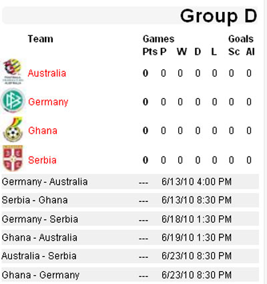Select the Germany - Australia match row
Viewport: 267px width, 284px height.
pos(130,182)
